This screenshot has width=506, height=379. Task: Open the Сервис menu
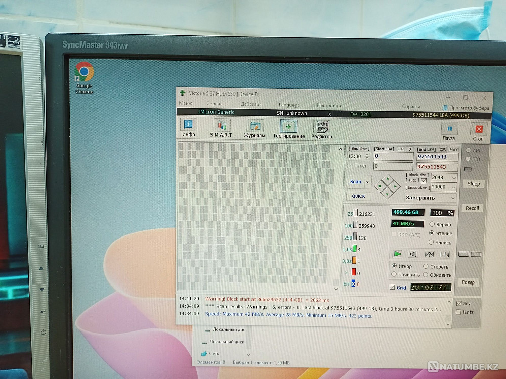[214, 104]
